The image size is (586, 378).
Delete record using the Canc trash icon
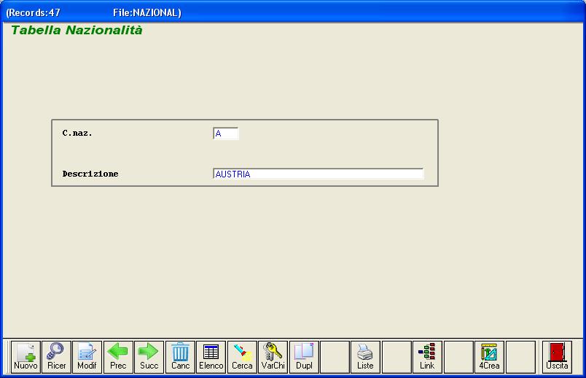180,357
